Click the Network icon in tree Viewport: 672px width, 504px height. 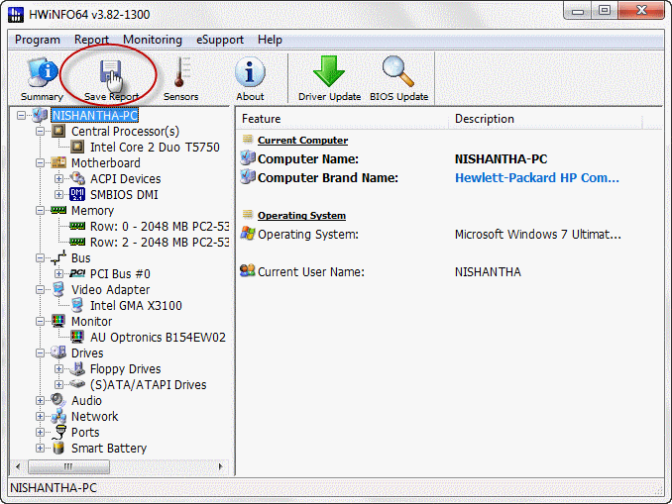click(x=58, y=416)
